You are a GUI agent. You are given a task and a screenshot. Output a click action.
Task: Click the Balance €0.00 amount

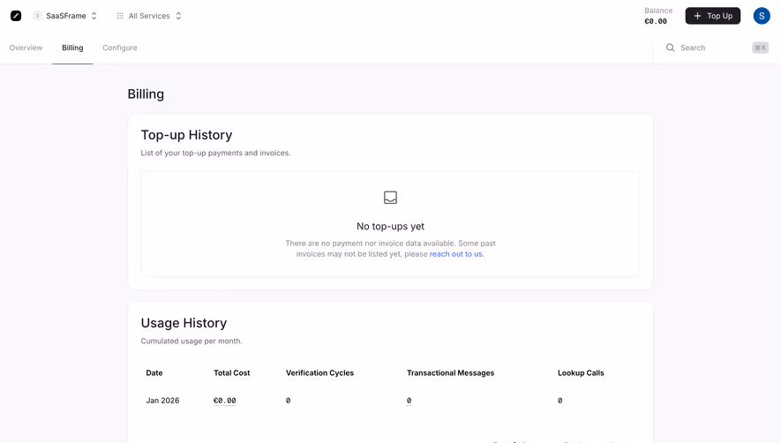656,21
